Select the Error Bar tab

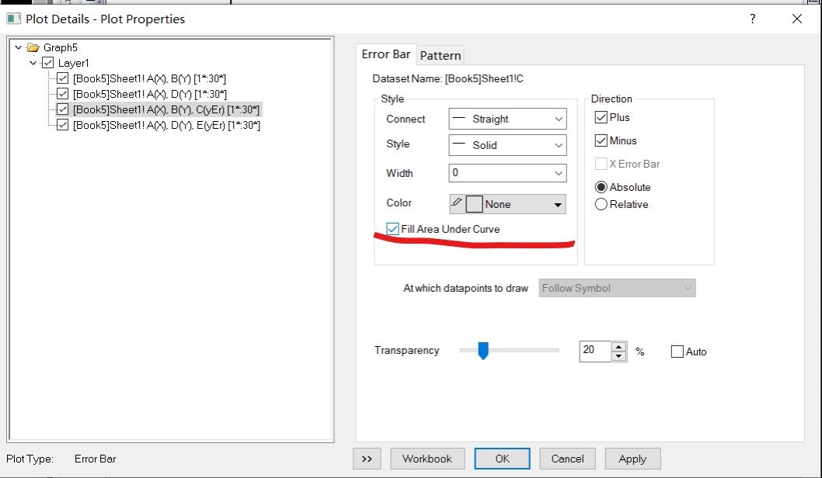point(386,54)
